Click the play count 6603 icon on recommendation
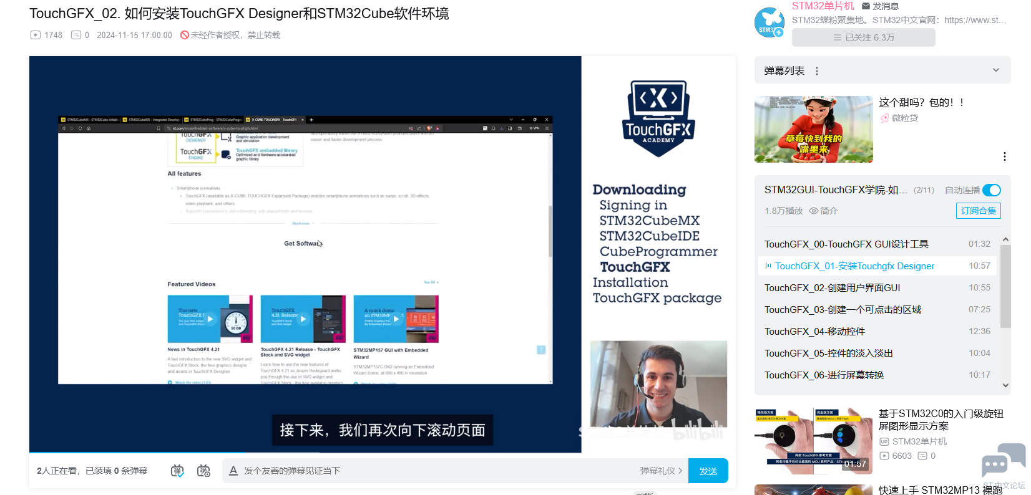Screen dimensions: 1031x495 pyautogui.click(x=884, y=456)
